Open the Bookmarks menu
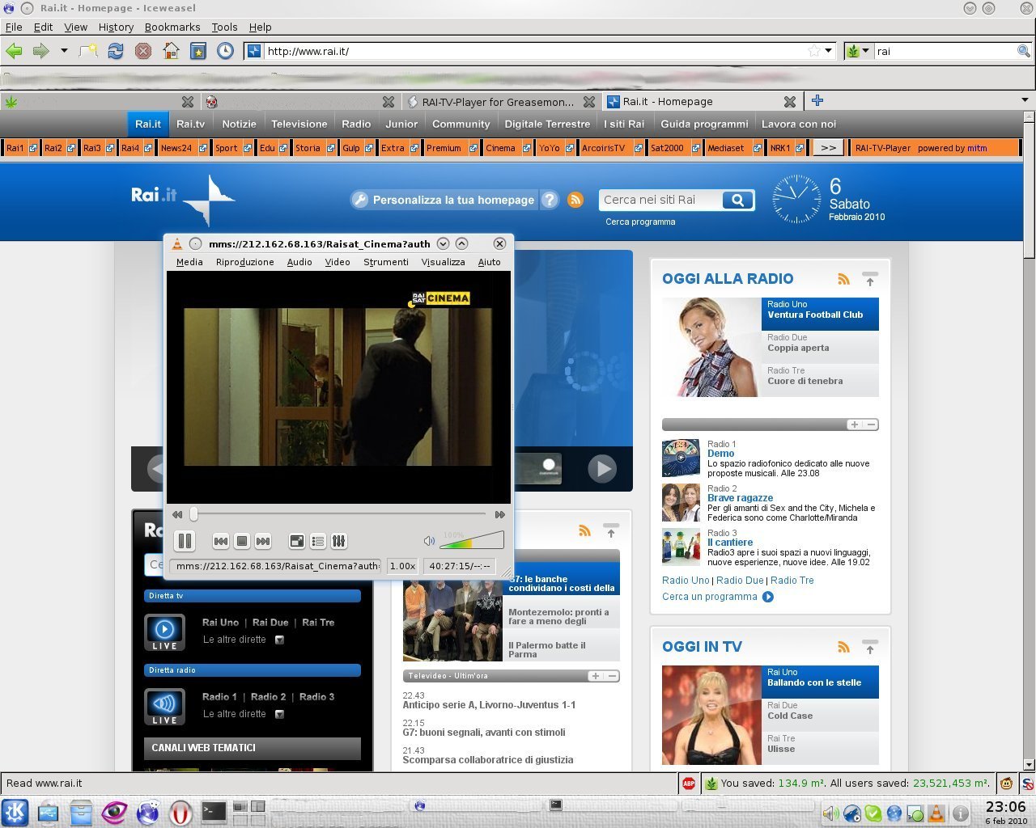The image size is (1036, 828). (x=172, y=27)
